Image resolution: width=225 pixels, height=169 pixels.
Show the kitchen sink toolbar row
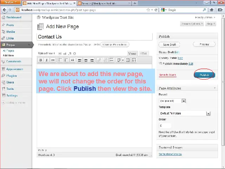[x=134, y=60]
